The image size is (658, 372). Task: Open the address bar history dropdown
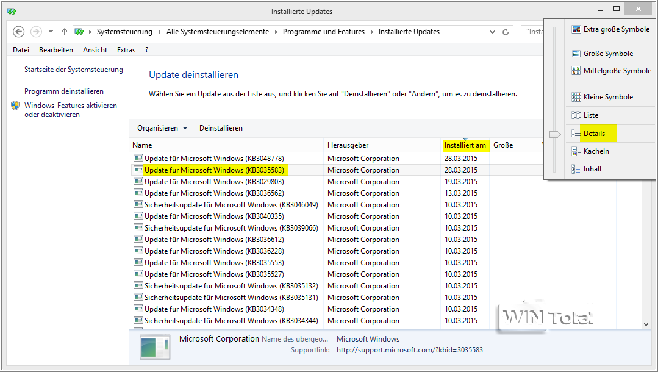click(492, 32)
